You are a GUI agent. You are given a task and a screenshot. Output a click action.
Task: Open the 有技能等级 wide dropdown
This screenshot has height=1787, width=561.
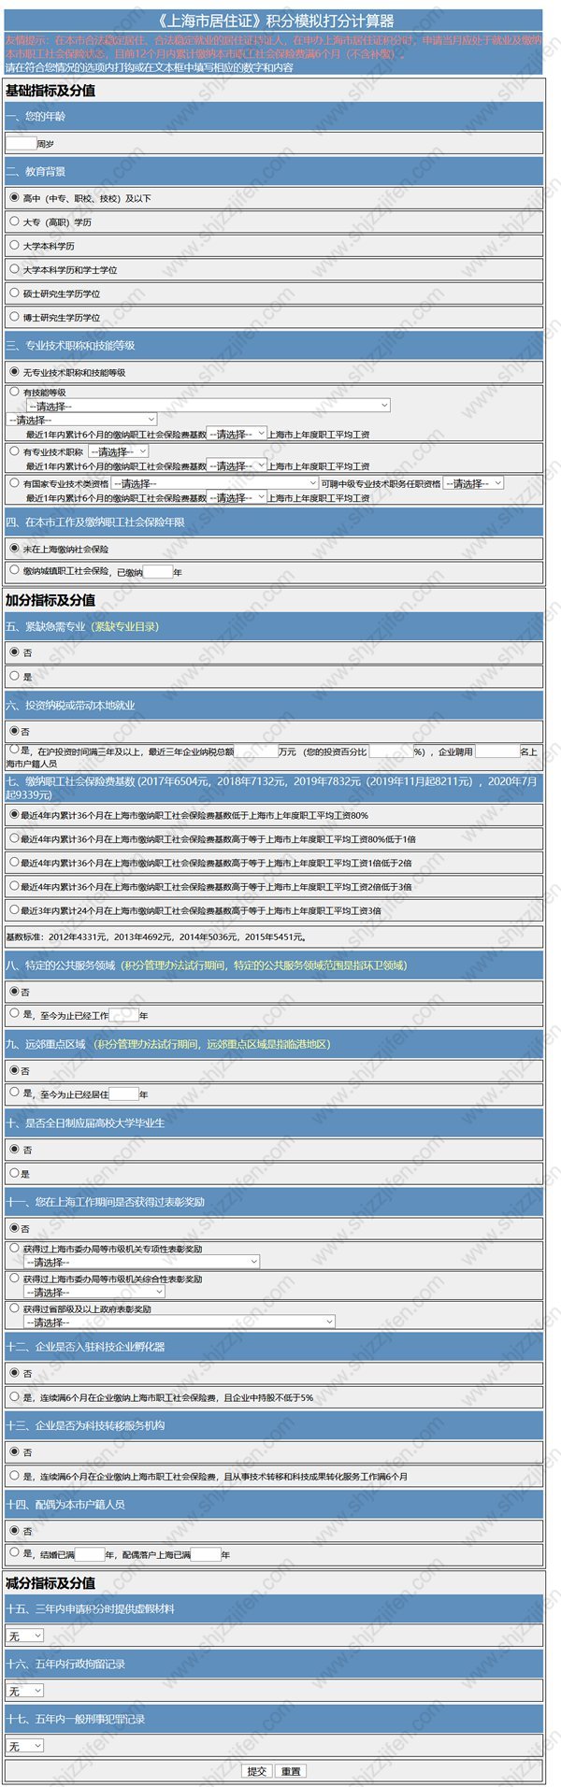208,406
